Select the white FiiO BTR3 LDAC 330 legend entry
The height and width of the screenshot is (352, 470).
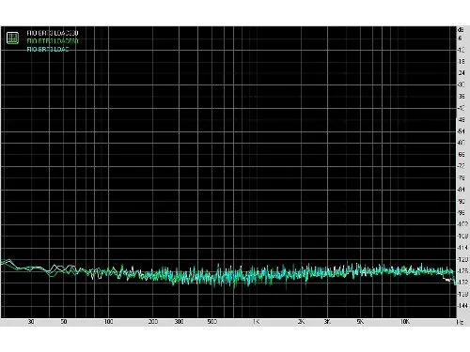tap(53, 33)
